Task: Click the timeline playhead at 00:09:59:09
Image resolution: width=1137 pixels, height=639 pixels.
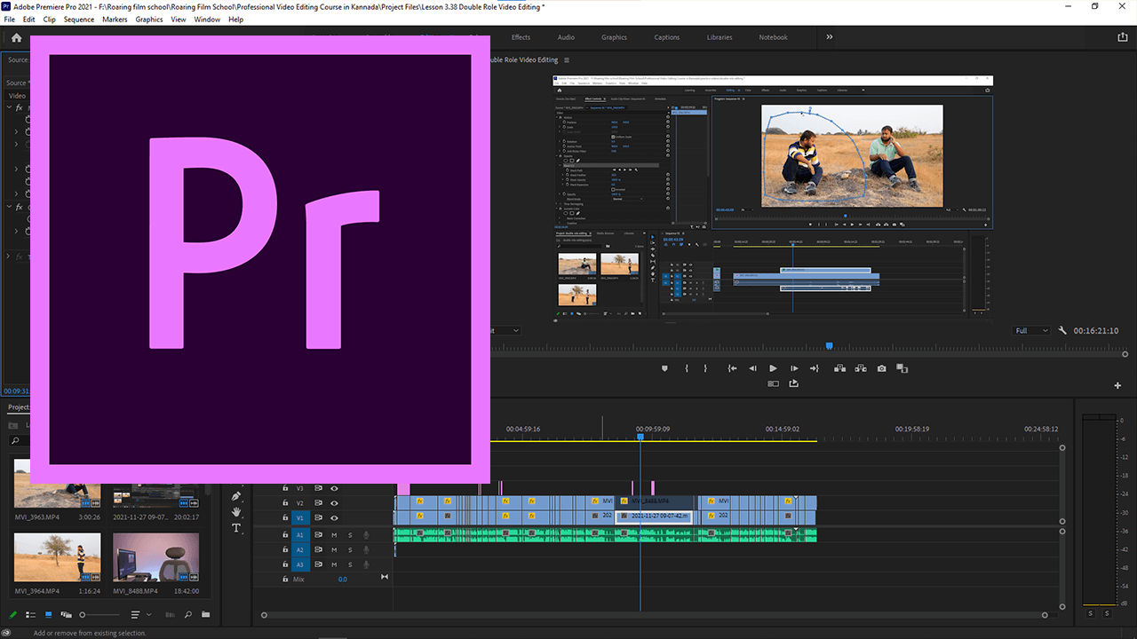Action: coord(640,438)
